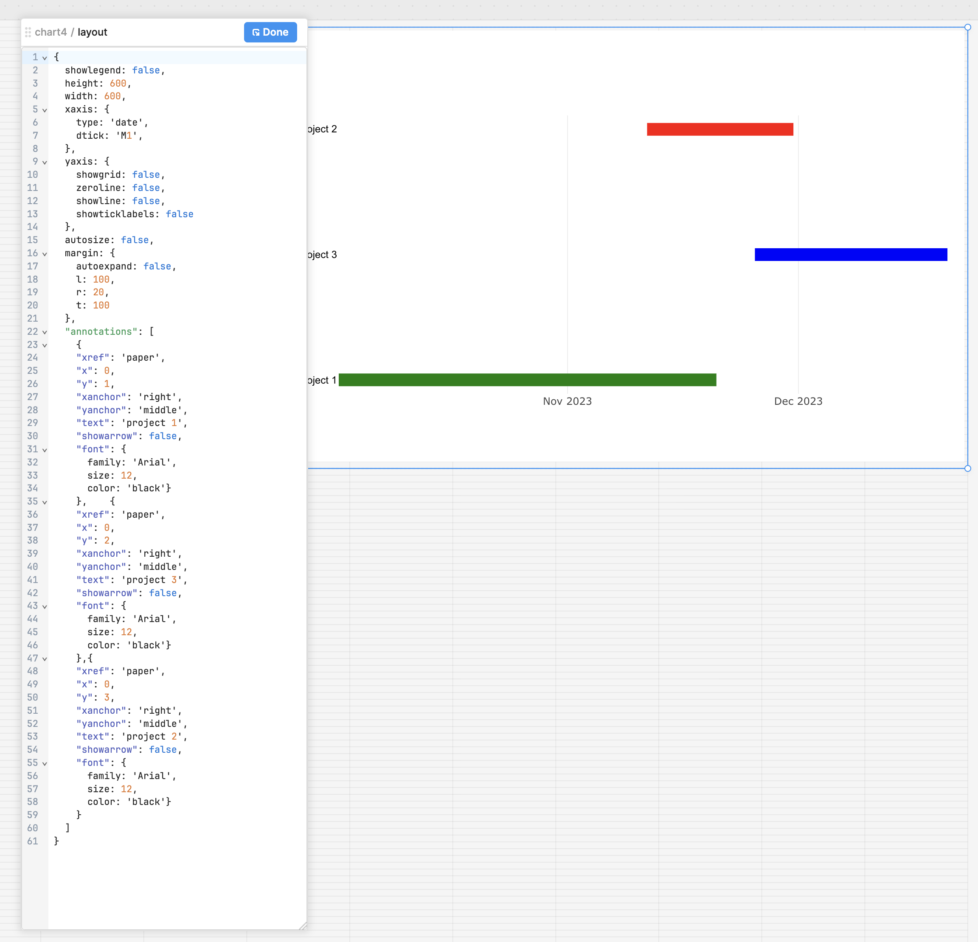This screenshot has height=942, width=978.
Task: Select chart4 in the breadcrumb
Action: point(51,32)
